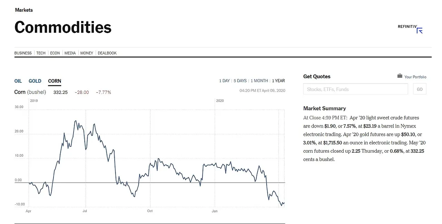
Task: Open the BUSINESS section
Action: (23, 53)
